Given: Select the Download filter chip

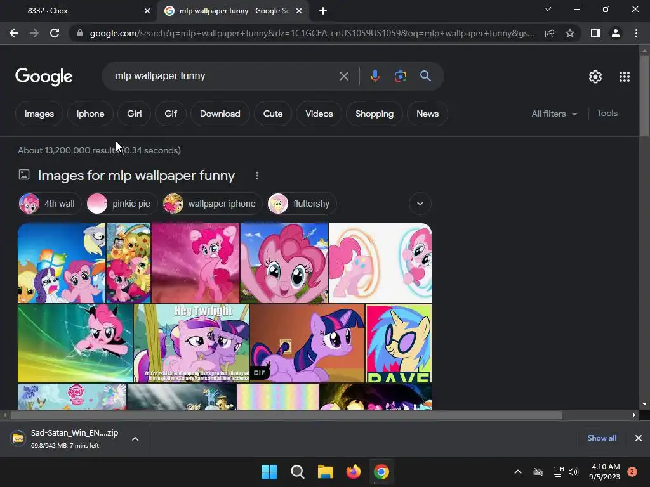Looking at the screenshot, I should 220,114.
